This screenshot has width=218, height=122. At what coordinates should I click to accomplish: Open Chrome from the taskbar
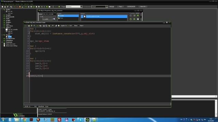pos(24,120)
